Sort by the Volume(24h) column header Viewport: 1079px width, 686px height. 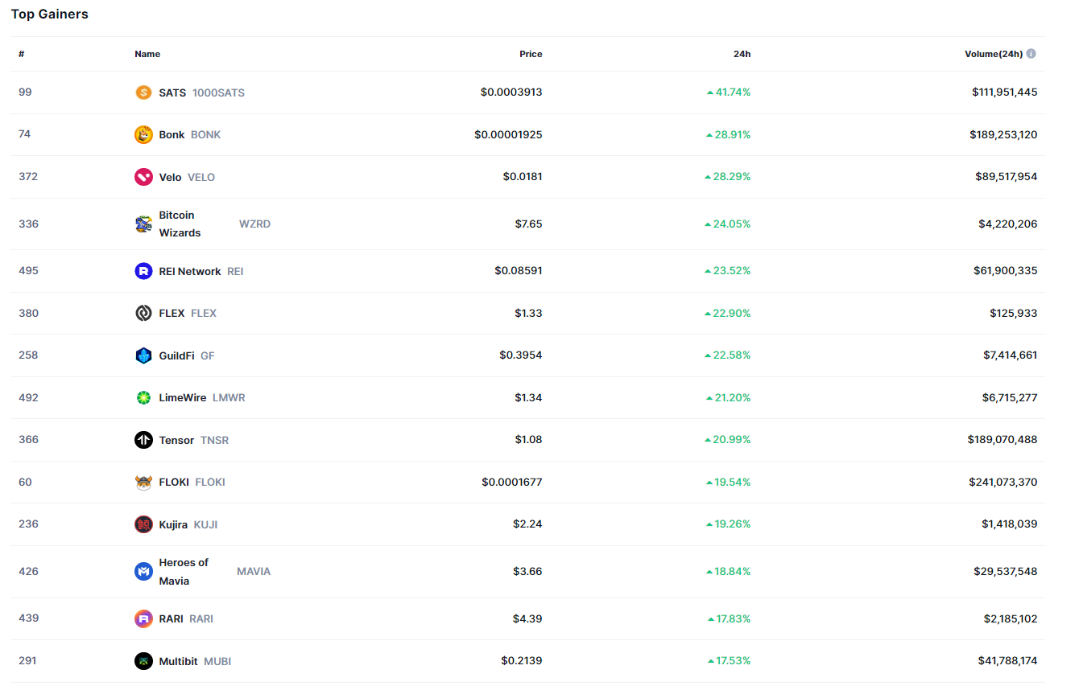994,54
